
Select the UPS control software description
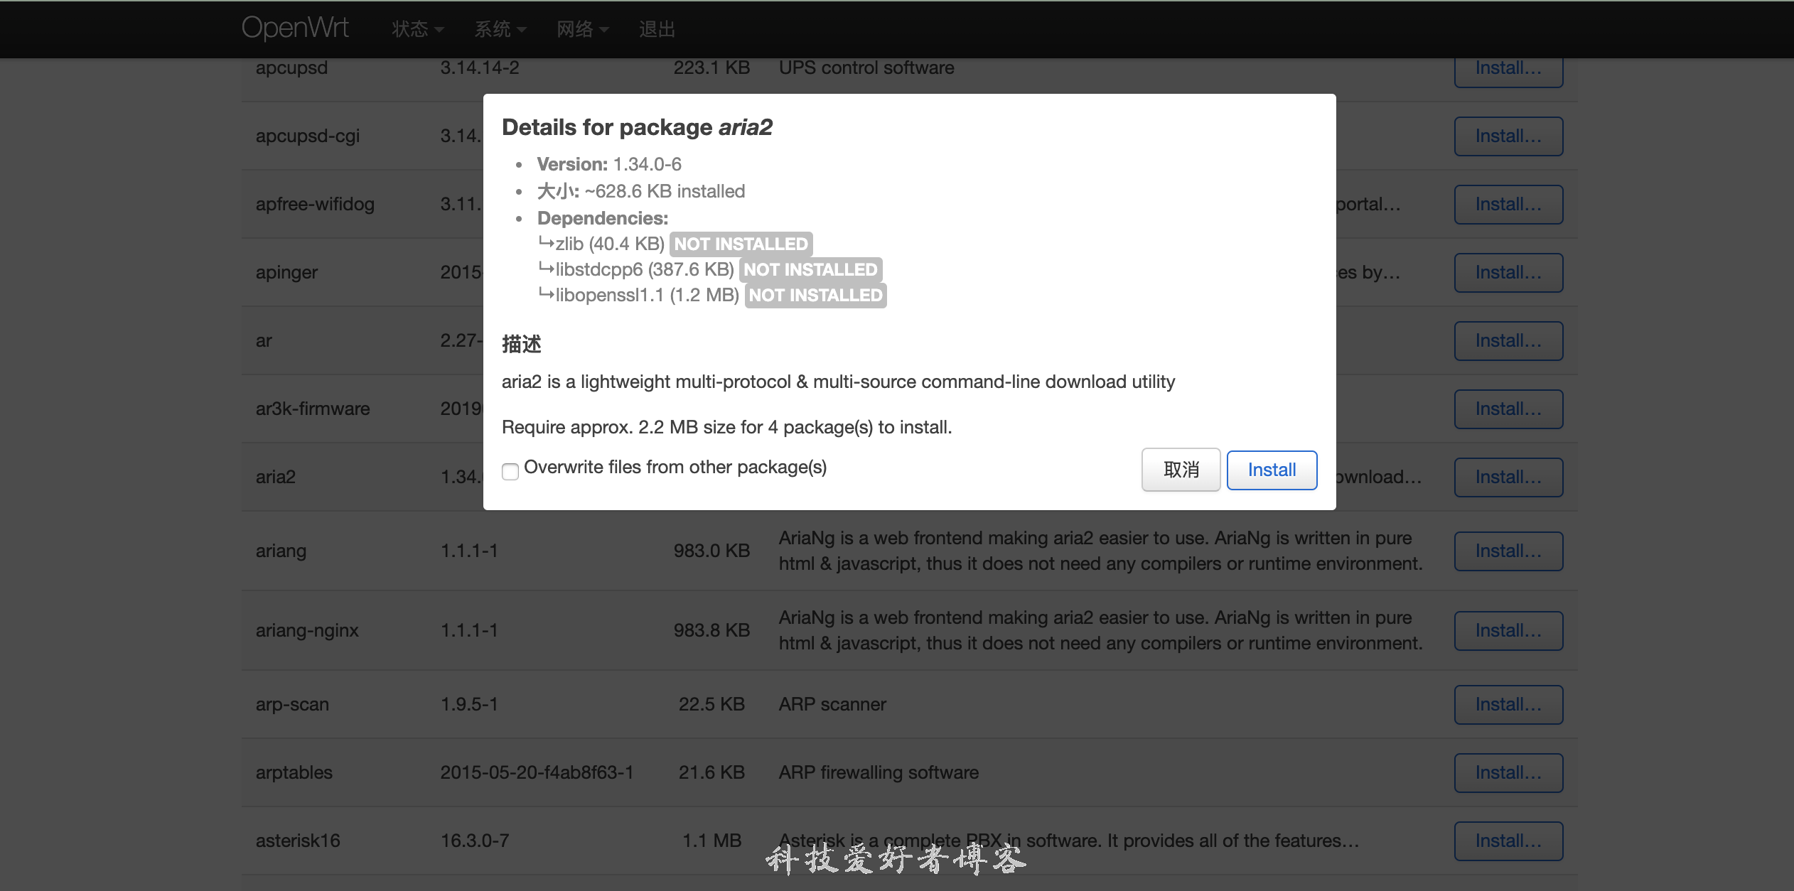click(x=866, y=68)
